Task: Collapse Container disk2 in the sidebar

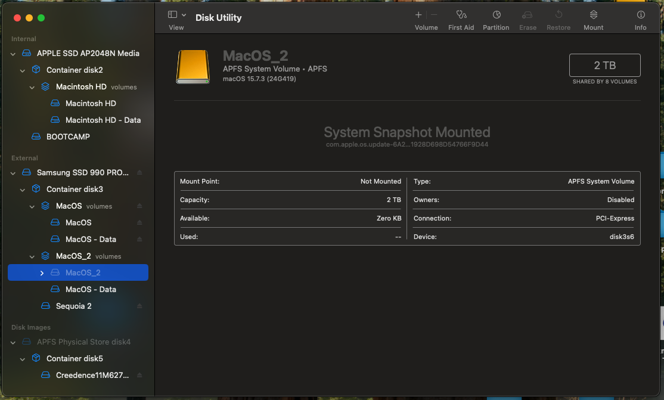Action: point(22,70)
